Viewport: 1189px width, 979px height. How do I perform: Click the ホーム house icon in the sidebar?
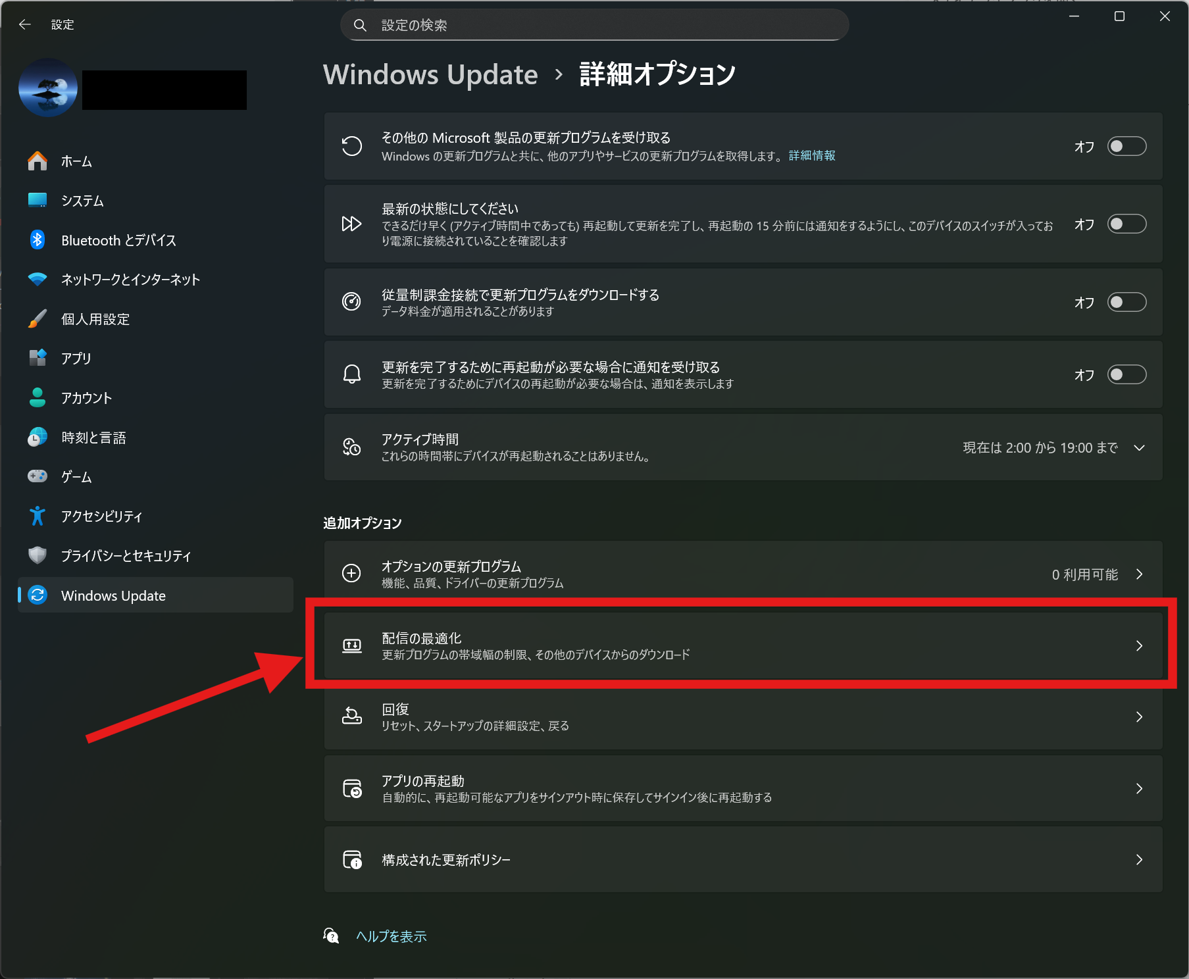(x=38, y=161)
